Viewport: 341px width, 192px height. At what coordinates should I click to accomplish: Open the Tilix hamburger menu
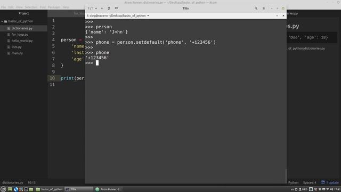tap(264, 9)
